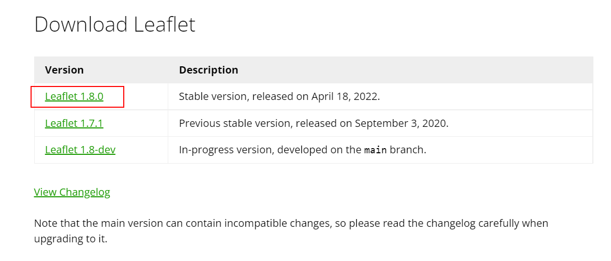Click the Leaflet 1.7.1 version link
The width and height of the screenshot is (611, 261).
click(x=74, y=123)
